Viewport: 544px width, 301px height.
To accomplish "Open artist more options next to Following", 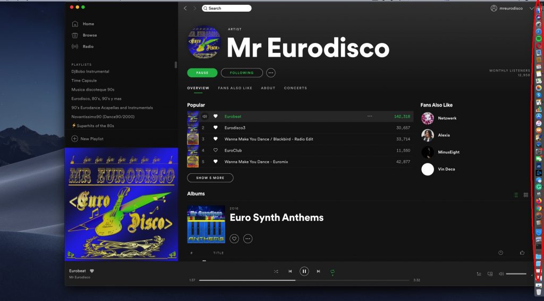I will pos(270,73).
